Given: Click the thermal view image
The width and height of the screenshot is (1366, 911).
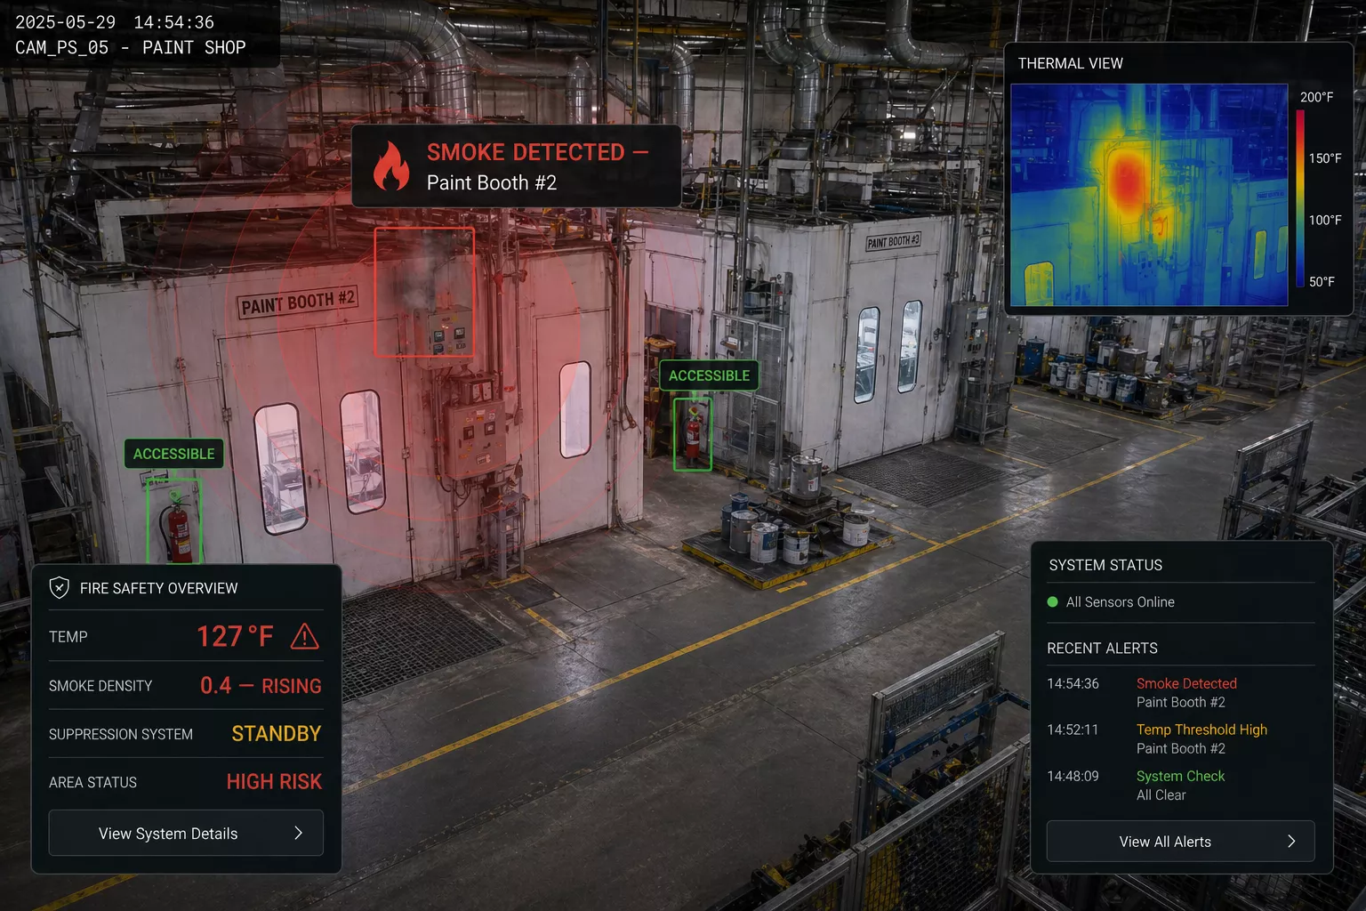Looking at the screenshot, I should pos(1149,195).
